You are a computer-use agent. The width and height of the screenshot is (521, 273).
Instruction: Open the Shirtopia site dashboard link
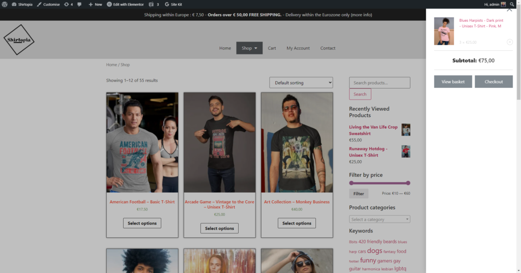click(x=22, y=4)
